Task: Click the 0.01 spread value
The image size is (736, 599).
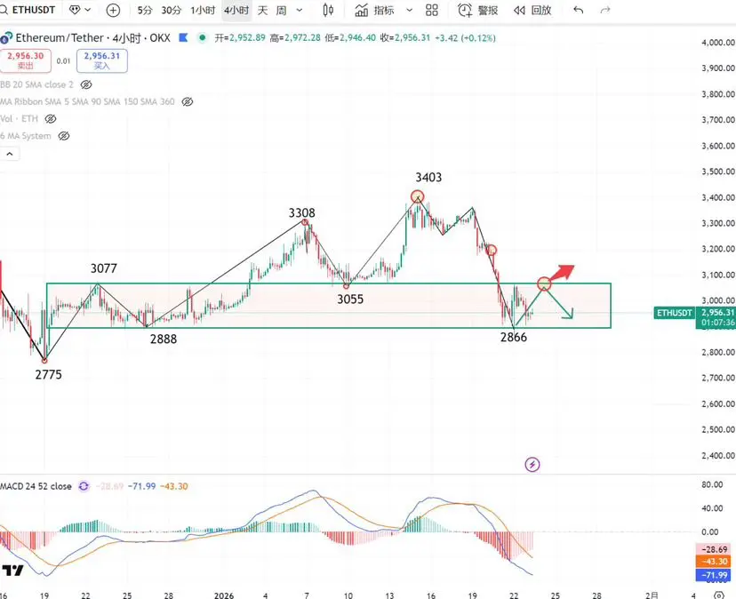Action: (x=63, y=61)
